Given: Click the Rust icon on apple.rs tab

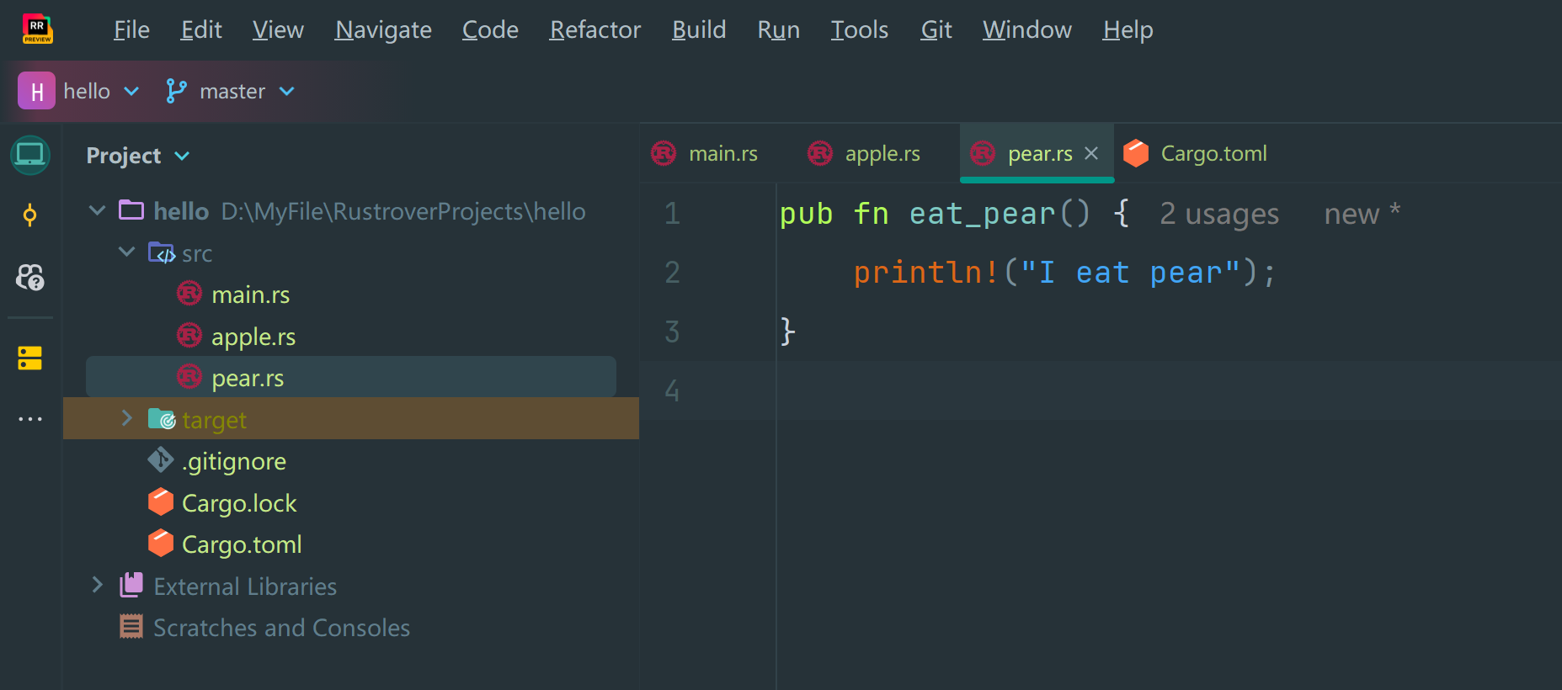Looking at the screenshot, I should click(x=820, y=153).
